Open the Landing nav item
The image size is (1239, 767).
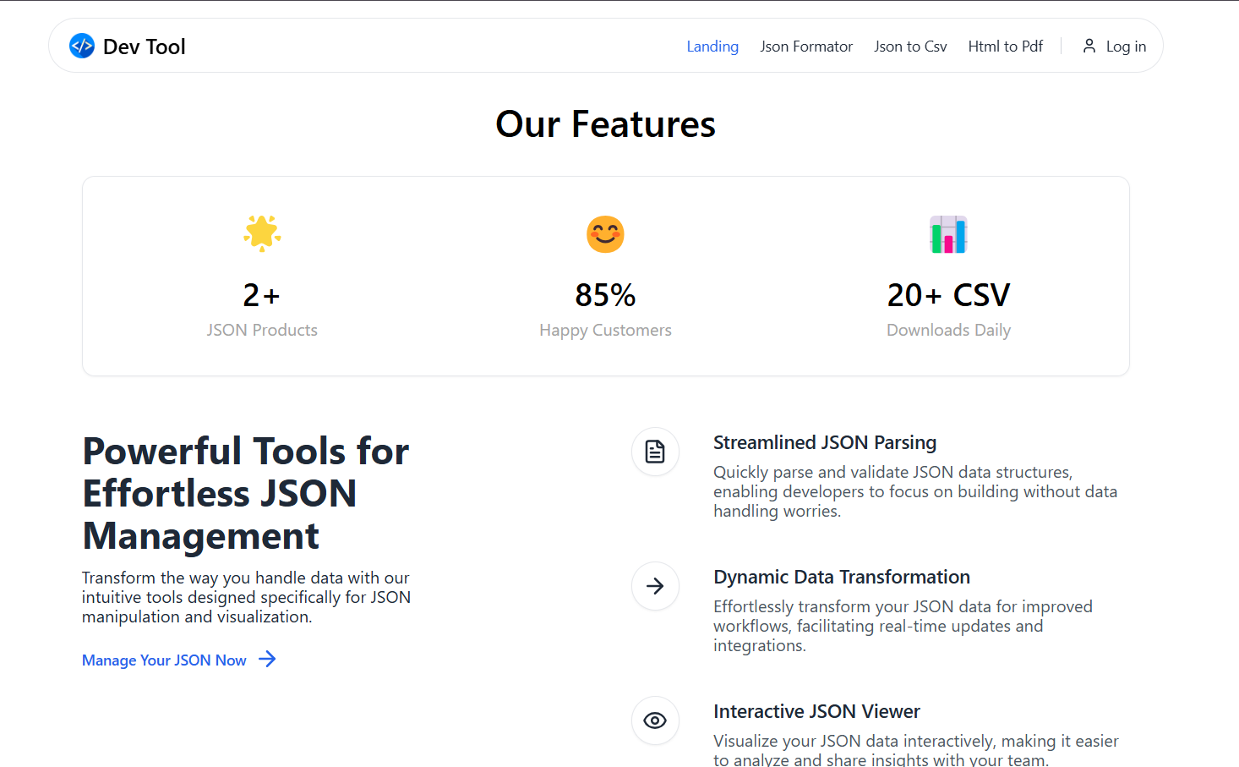(712, 47)
